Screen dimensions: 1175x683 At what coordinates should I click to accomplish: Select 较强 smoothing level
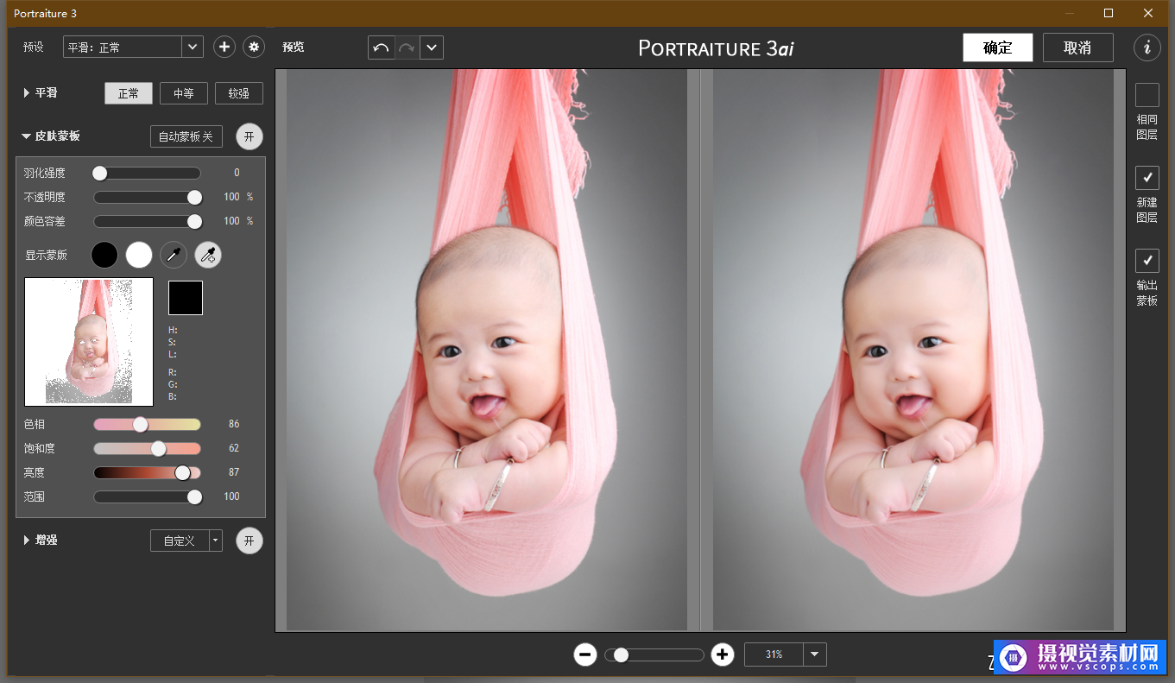pos(239,93)
